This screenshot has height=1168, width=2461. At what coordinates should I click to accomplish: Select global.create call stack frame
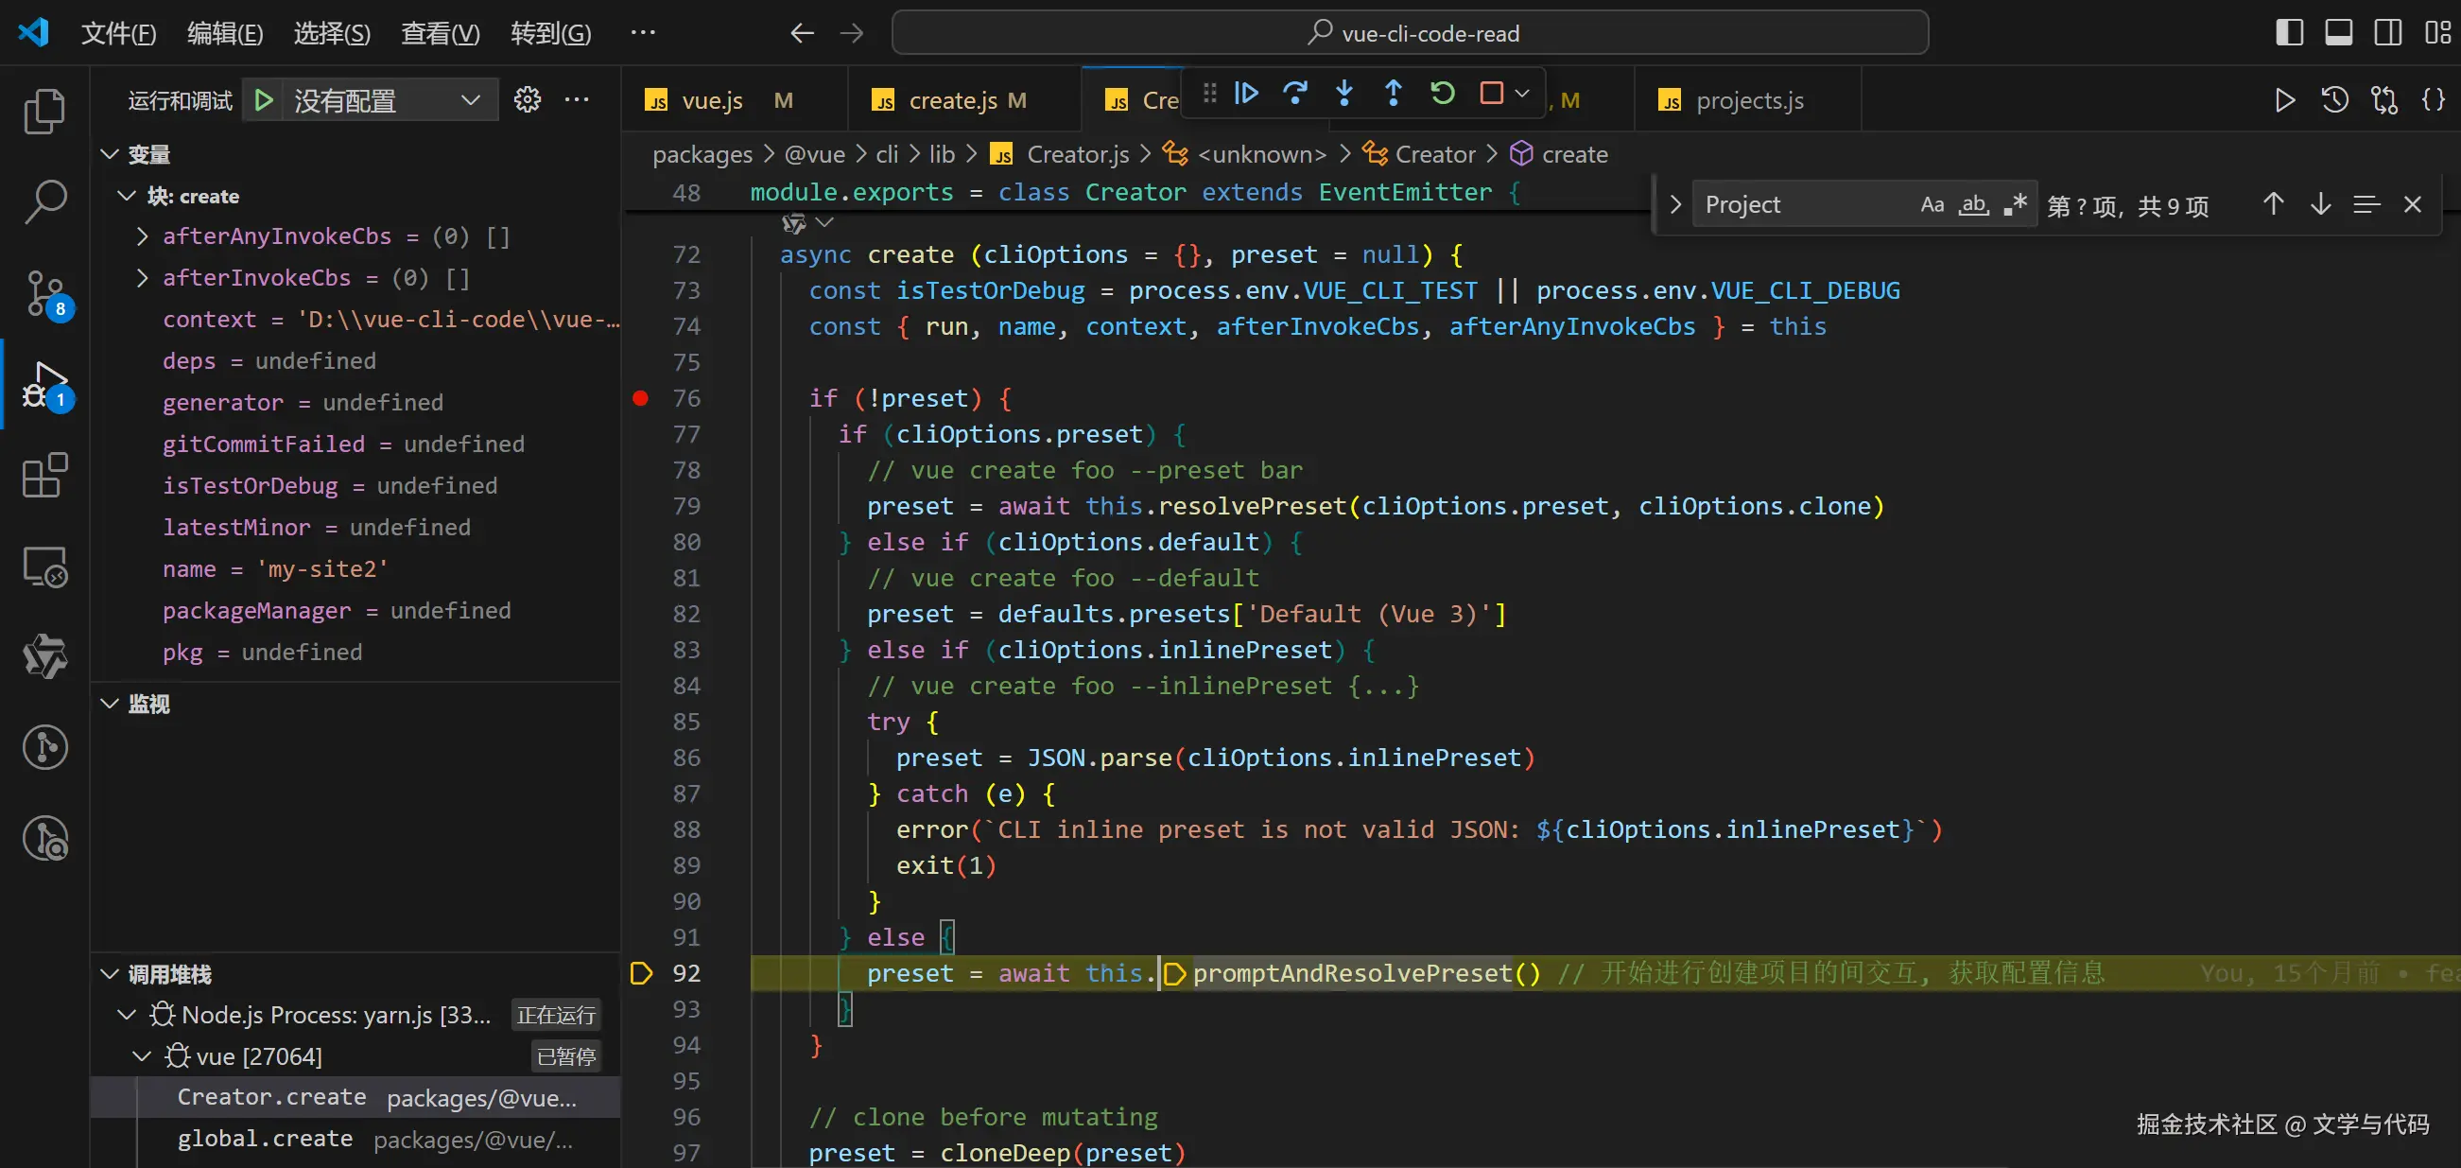pyautogui.click(x=266, y=1139)
